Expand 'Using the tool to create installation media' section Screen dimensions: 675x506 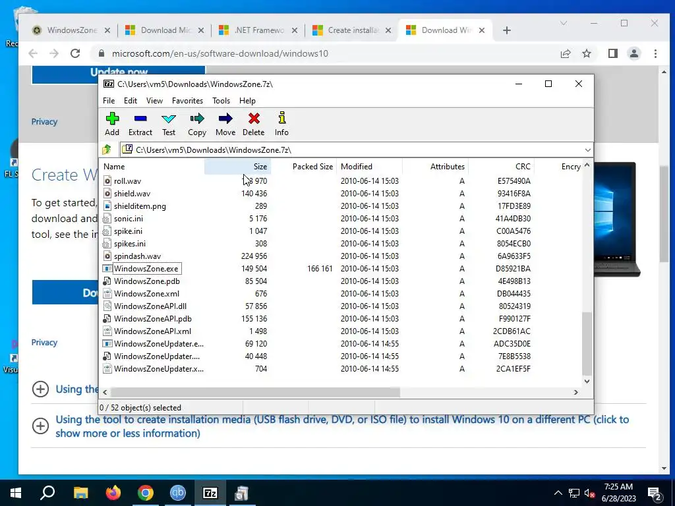(40, 426)
